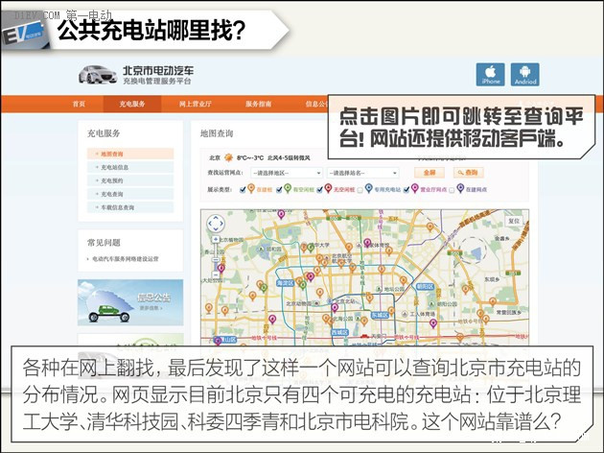Select 车载信息查询 in the sidebar menu

pos(130,207)
